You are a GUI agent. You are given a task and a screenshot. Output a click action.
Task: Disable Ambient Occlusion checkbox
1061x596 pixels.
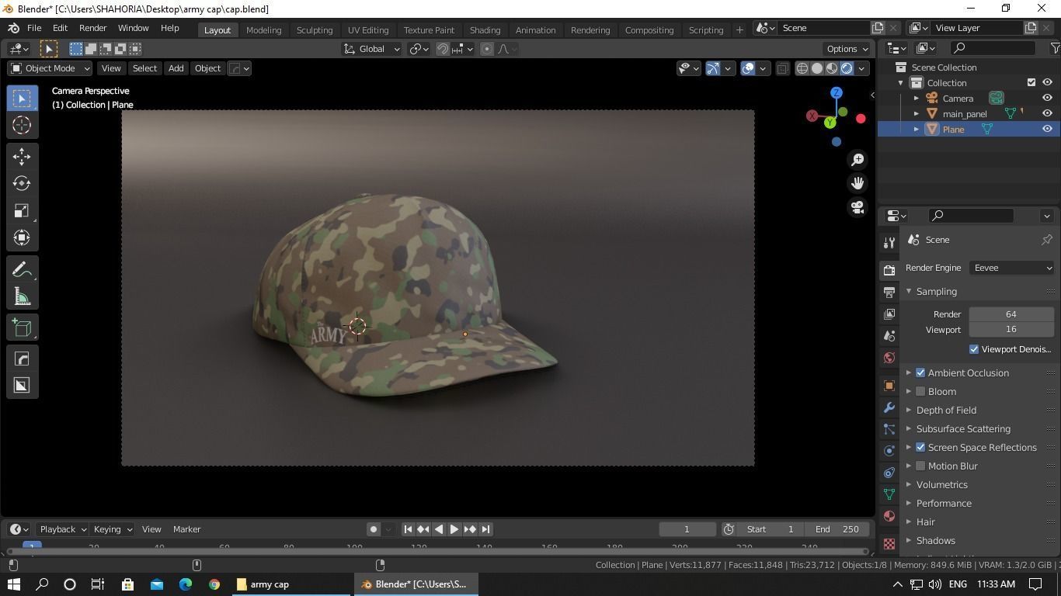920,372
